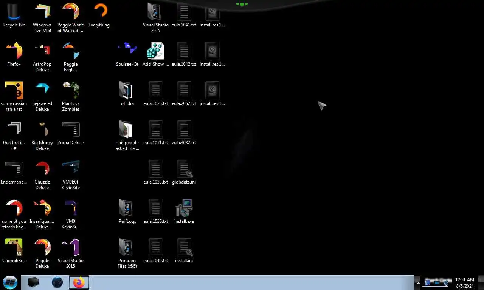Select the Program Files (x86) folder
The width and height of the screenshot is (484, 290).
(127, 254)
